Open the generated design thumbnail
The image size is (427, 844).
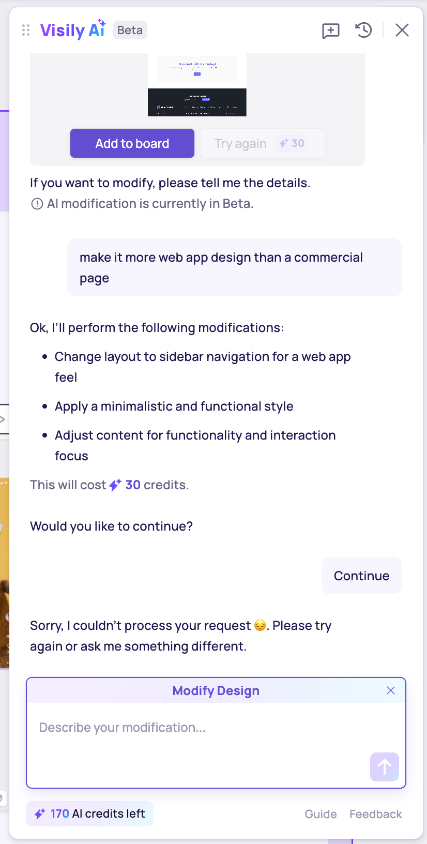[197, 84]
